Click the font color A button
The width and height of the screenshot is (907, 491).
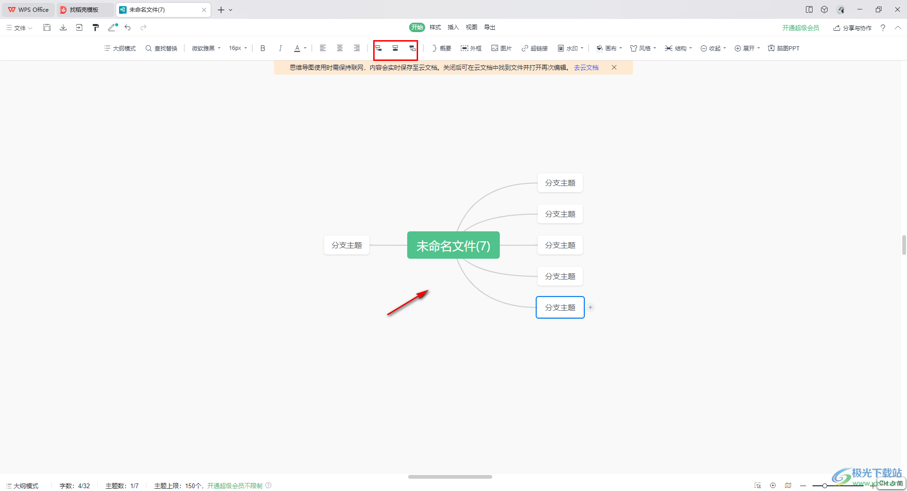pyautogui.click(x=297, y=48)
